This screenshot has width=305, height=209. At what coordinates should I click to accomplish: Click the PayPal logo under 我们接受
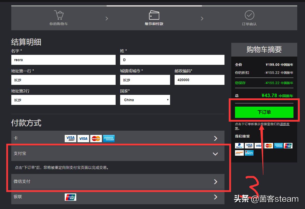(239, 146)
